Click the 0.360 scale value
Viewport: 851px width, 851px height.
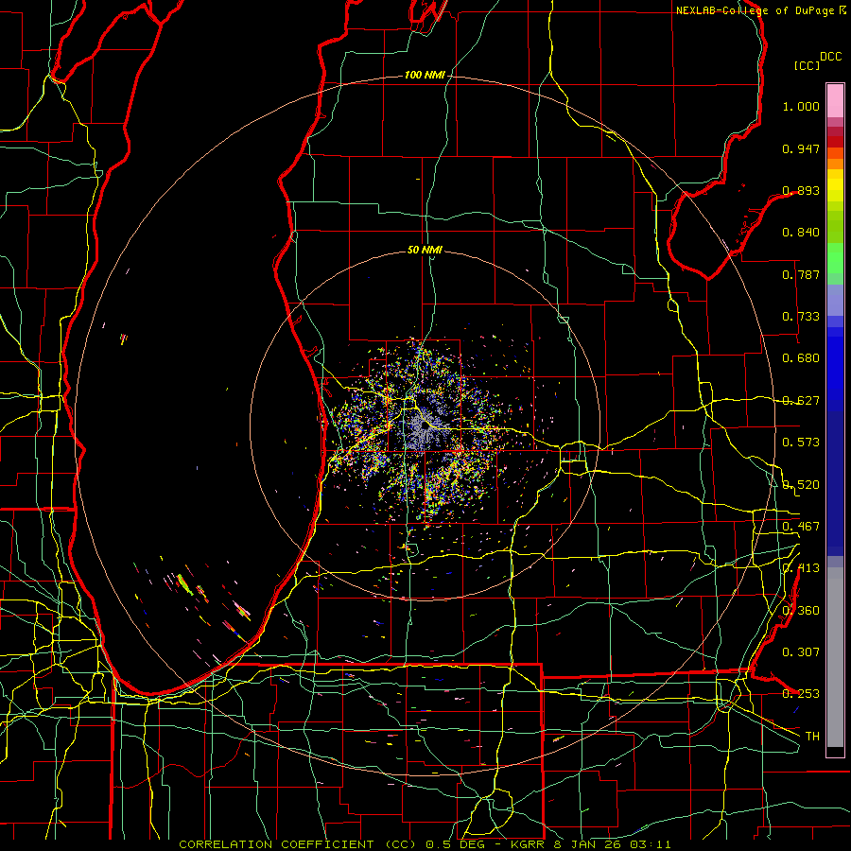(801, 611)
